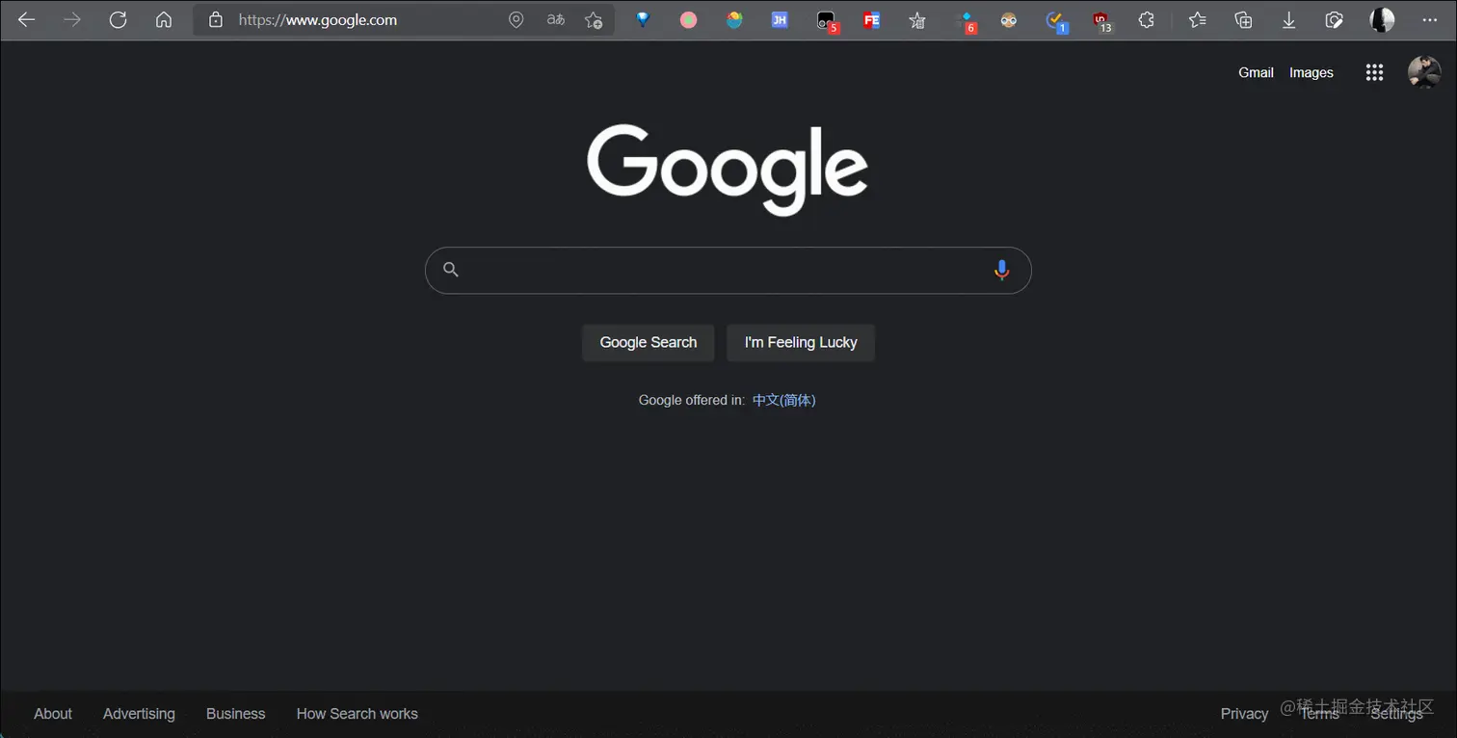Open the Collections icon in toolbar
The image size is (1457, 738).
click(x=1243, y=19)
